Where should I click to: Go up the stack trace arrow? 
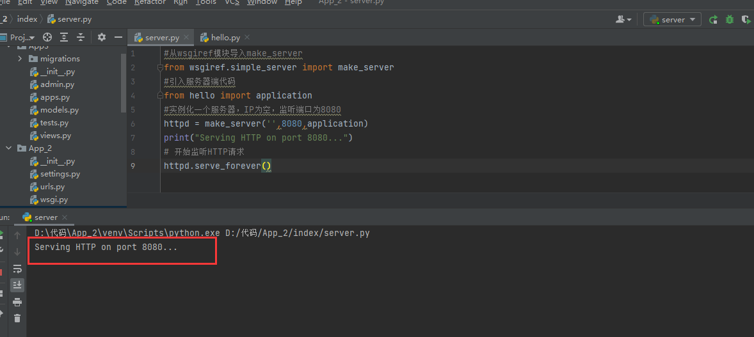pyautogui.click(x=17, y=235)
